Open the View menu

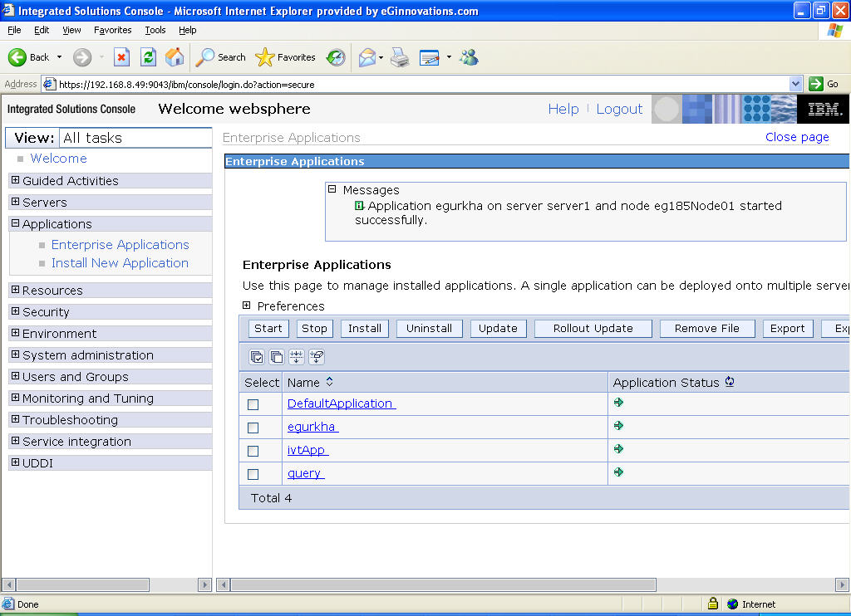(x=71, y=30)
